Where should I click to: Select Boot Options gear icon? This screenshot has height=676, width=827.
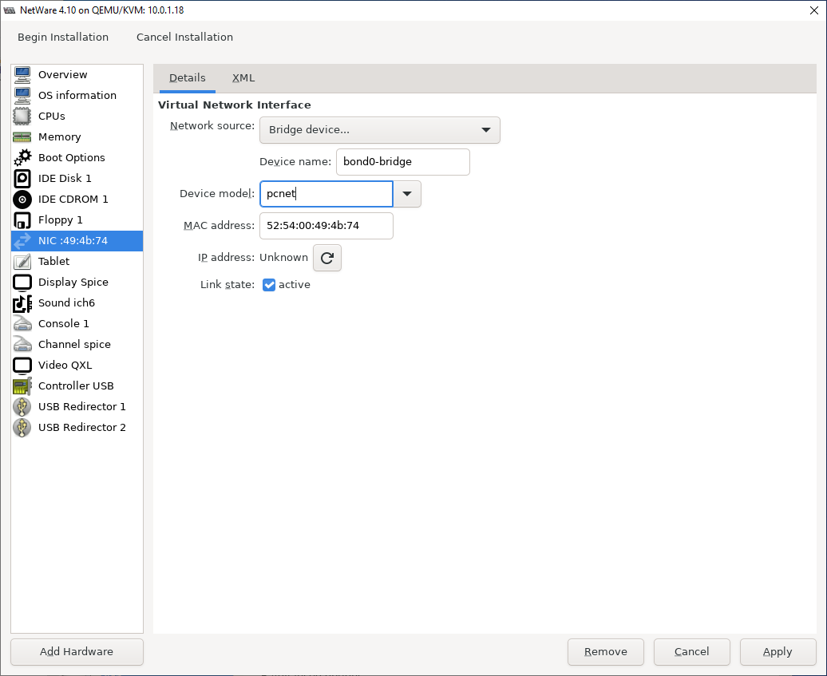[22, 157]
